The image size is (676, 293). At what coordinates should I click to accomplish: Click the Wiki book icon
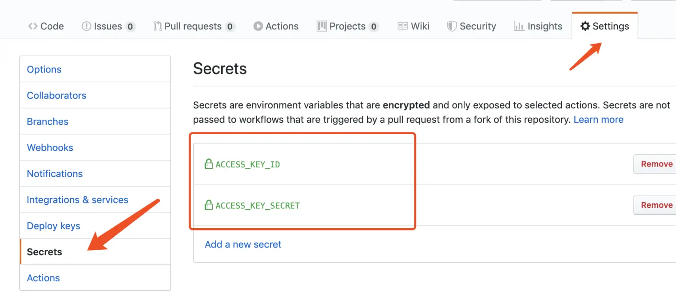403,26
